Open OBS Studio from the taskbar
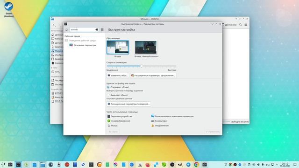299x168 pixels. point(172,165)
